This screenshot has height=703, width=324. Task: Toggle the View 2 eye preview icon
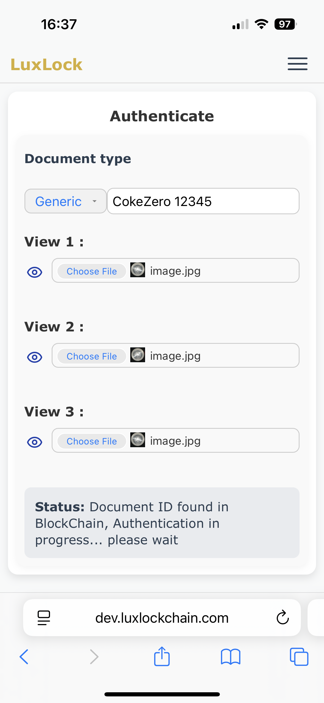point(35,357)
